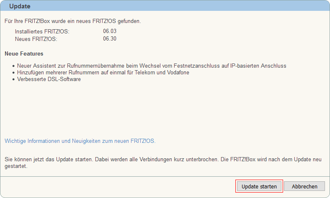Cancel with the Abbrechen button
The image size is (330, 198).
pyautogui.click(x=304, y=186)
